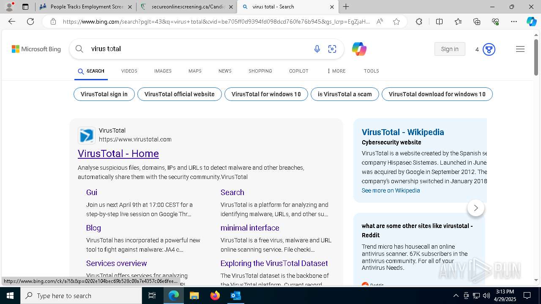Open Task View on the taskbar
This screenshot has height=304, width=541.
pyautogui.click(x=152, y=296)
